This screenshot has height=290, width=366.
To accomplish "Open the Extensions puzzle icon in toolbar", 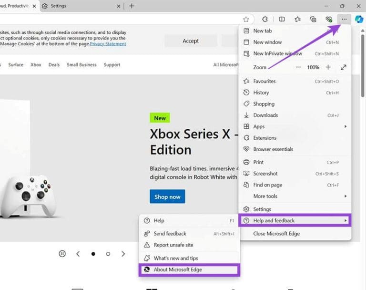I will coord(265,19).
